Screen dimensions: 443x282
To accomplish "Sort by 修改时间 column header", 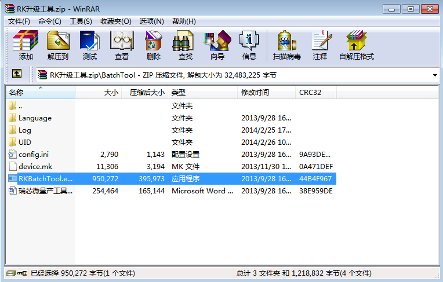I will (266, 92).
